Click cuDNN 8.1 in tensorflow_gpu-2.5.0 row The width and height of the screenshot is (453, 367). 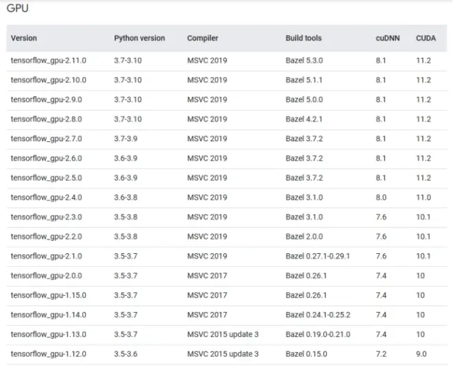click(x=380, y=178)
